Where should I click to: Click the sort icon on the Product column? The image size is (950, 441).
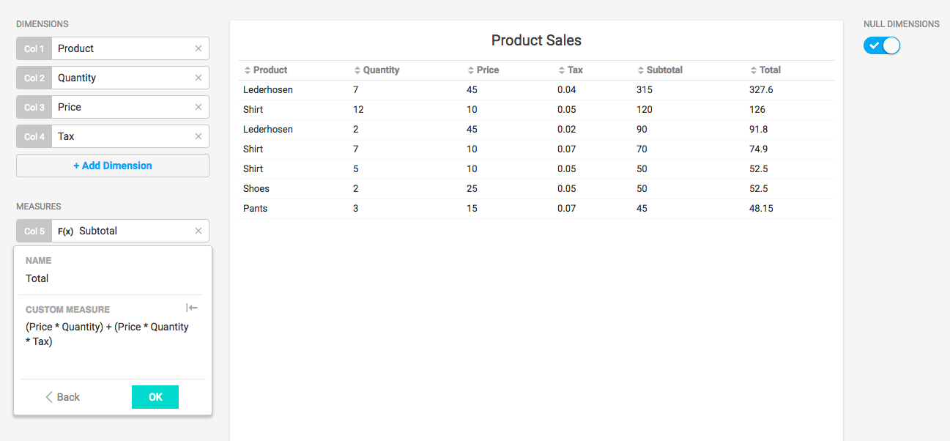(x=248, y=70)
